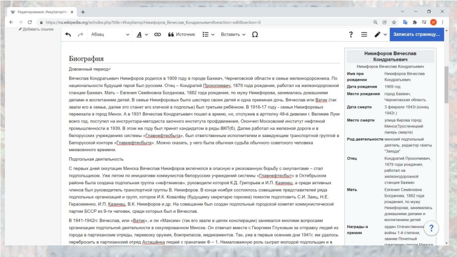Insert a link with the chain icon
This screenshot has width=457, height=257.
[158, 34]
